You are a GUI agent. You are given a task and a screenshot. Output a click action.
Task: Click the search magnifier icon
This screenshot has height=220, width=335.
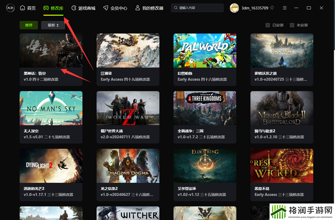(x=176, y=8)
